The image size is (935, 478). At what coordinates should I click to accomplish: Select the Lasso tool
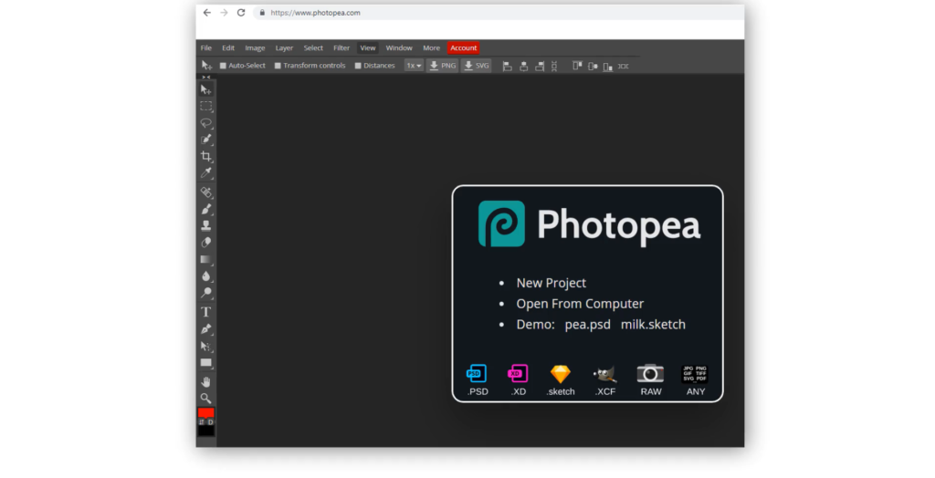(x=205, y=123)
